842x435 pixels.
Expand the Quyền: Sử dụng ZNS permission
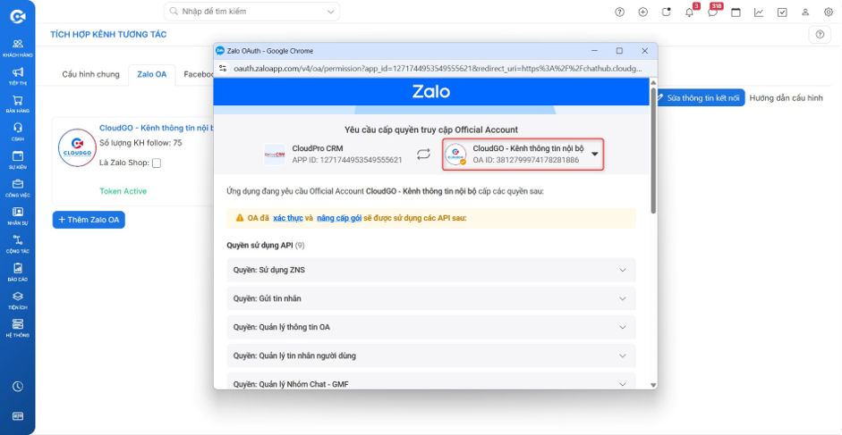pos(431,270)
